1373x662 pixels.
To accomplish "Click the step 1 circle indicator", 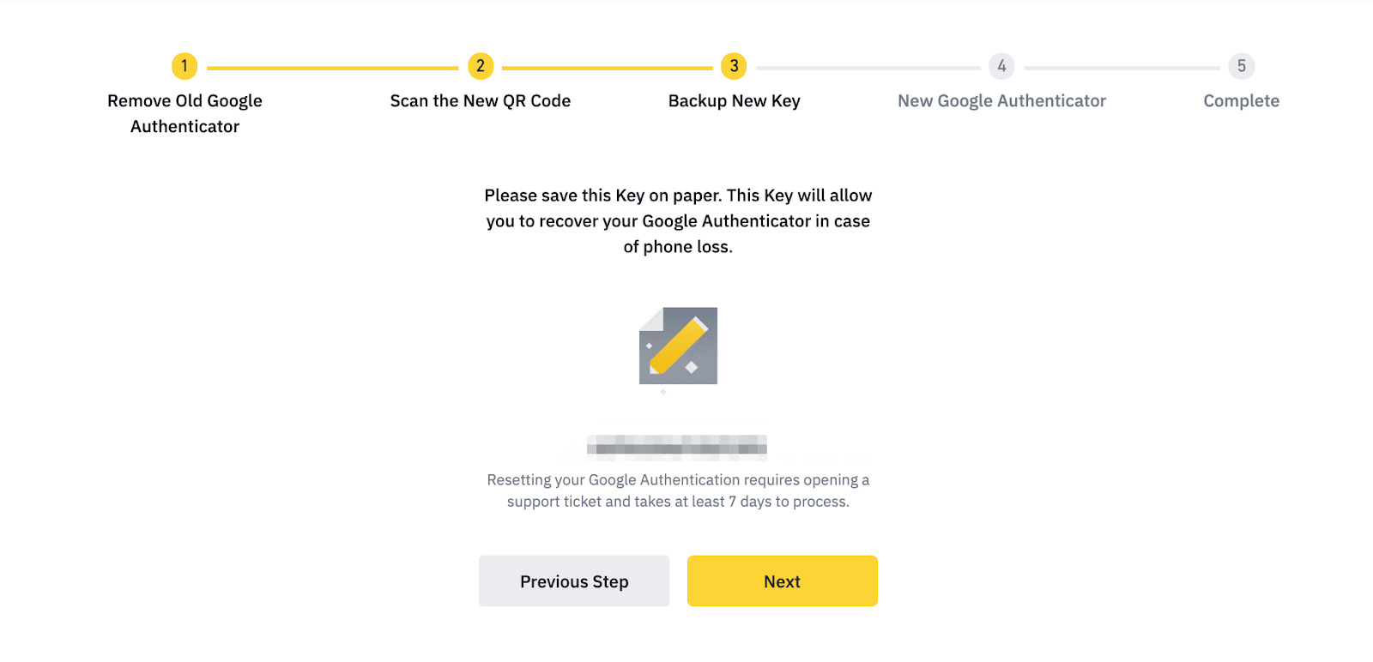I will click(x=184, y=66).
